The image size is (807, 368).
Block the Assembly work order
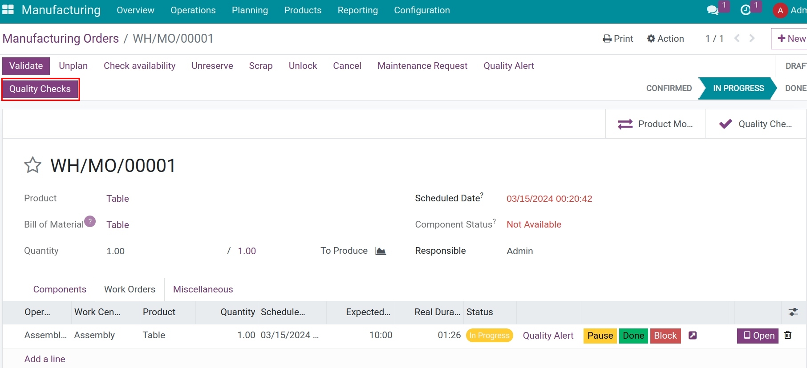(x=665, y=336)
